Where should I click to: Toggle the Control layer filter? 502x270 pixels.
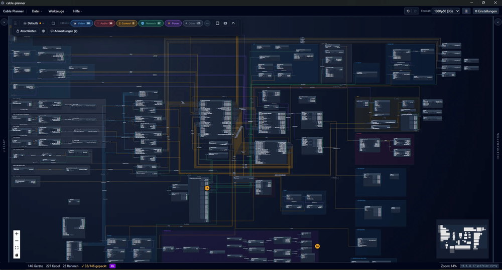(127, 24)
